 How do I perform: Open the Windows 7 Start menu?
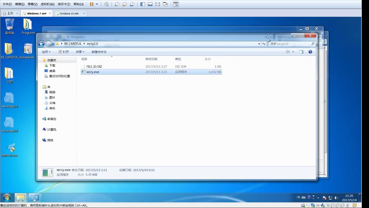[7, 198]
